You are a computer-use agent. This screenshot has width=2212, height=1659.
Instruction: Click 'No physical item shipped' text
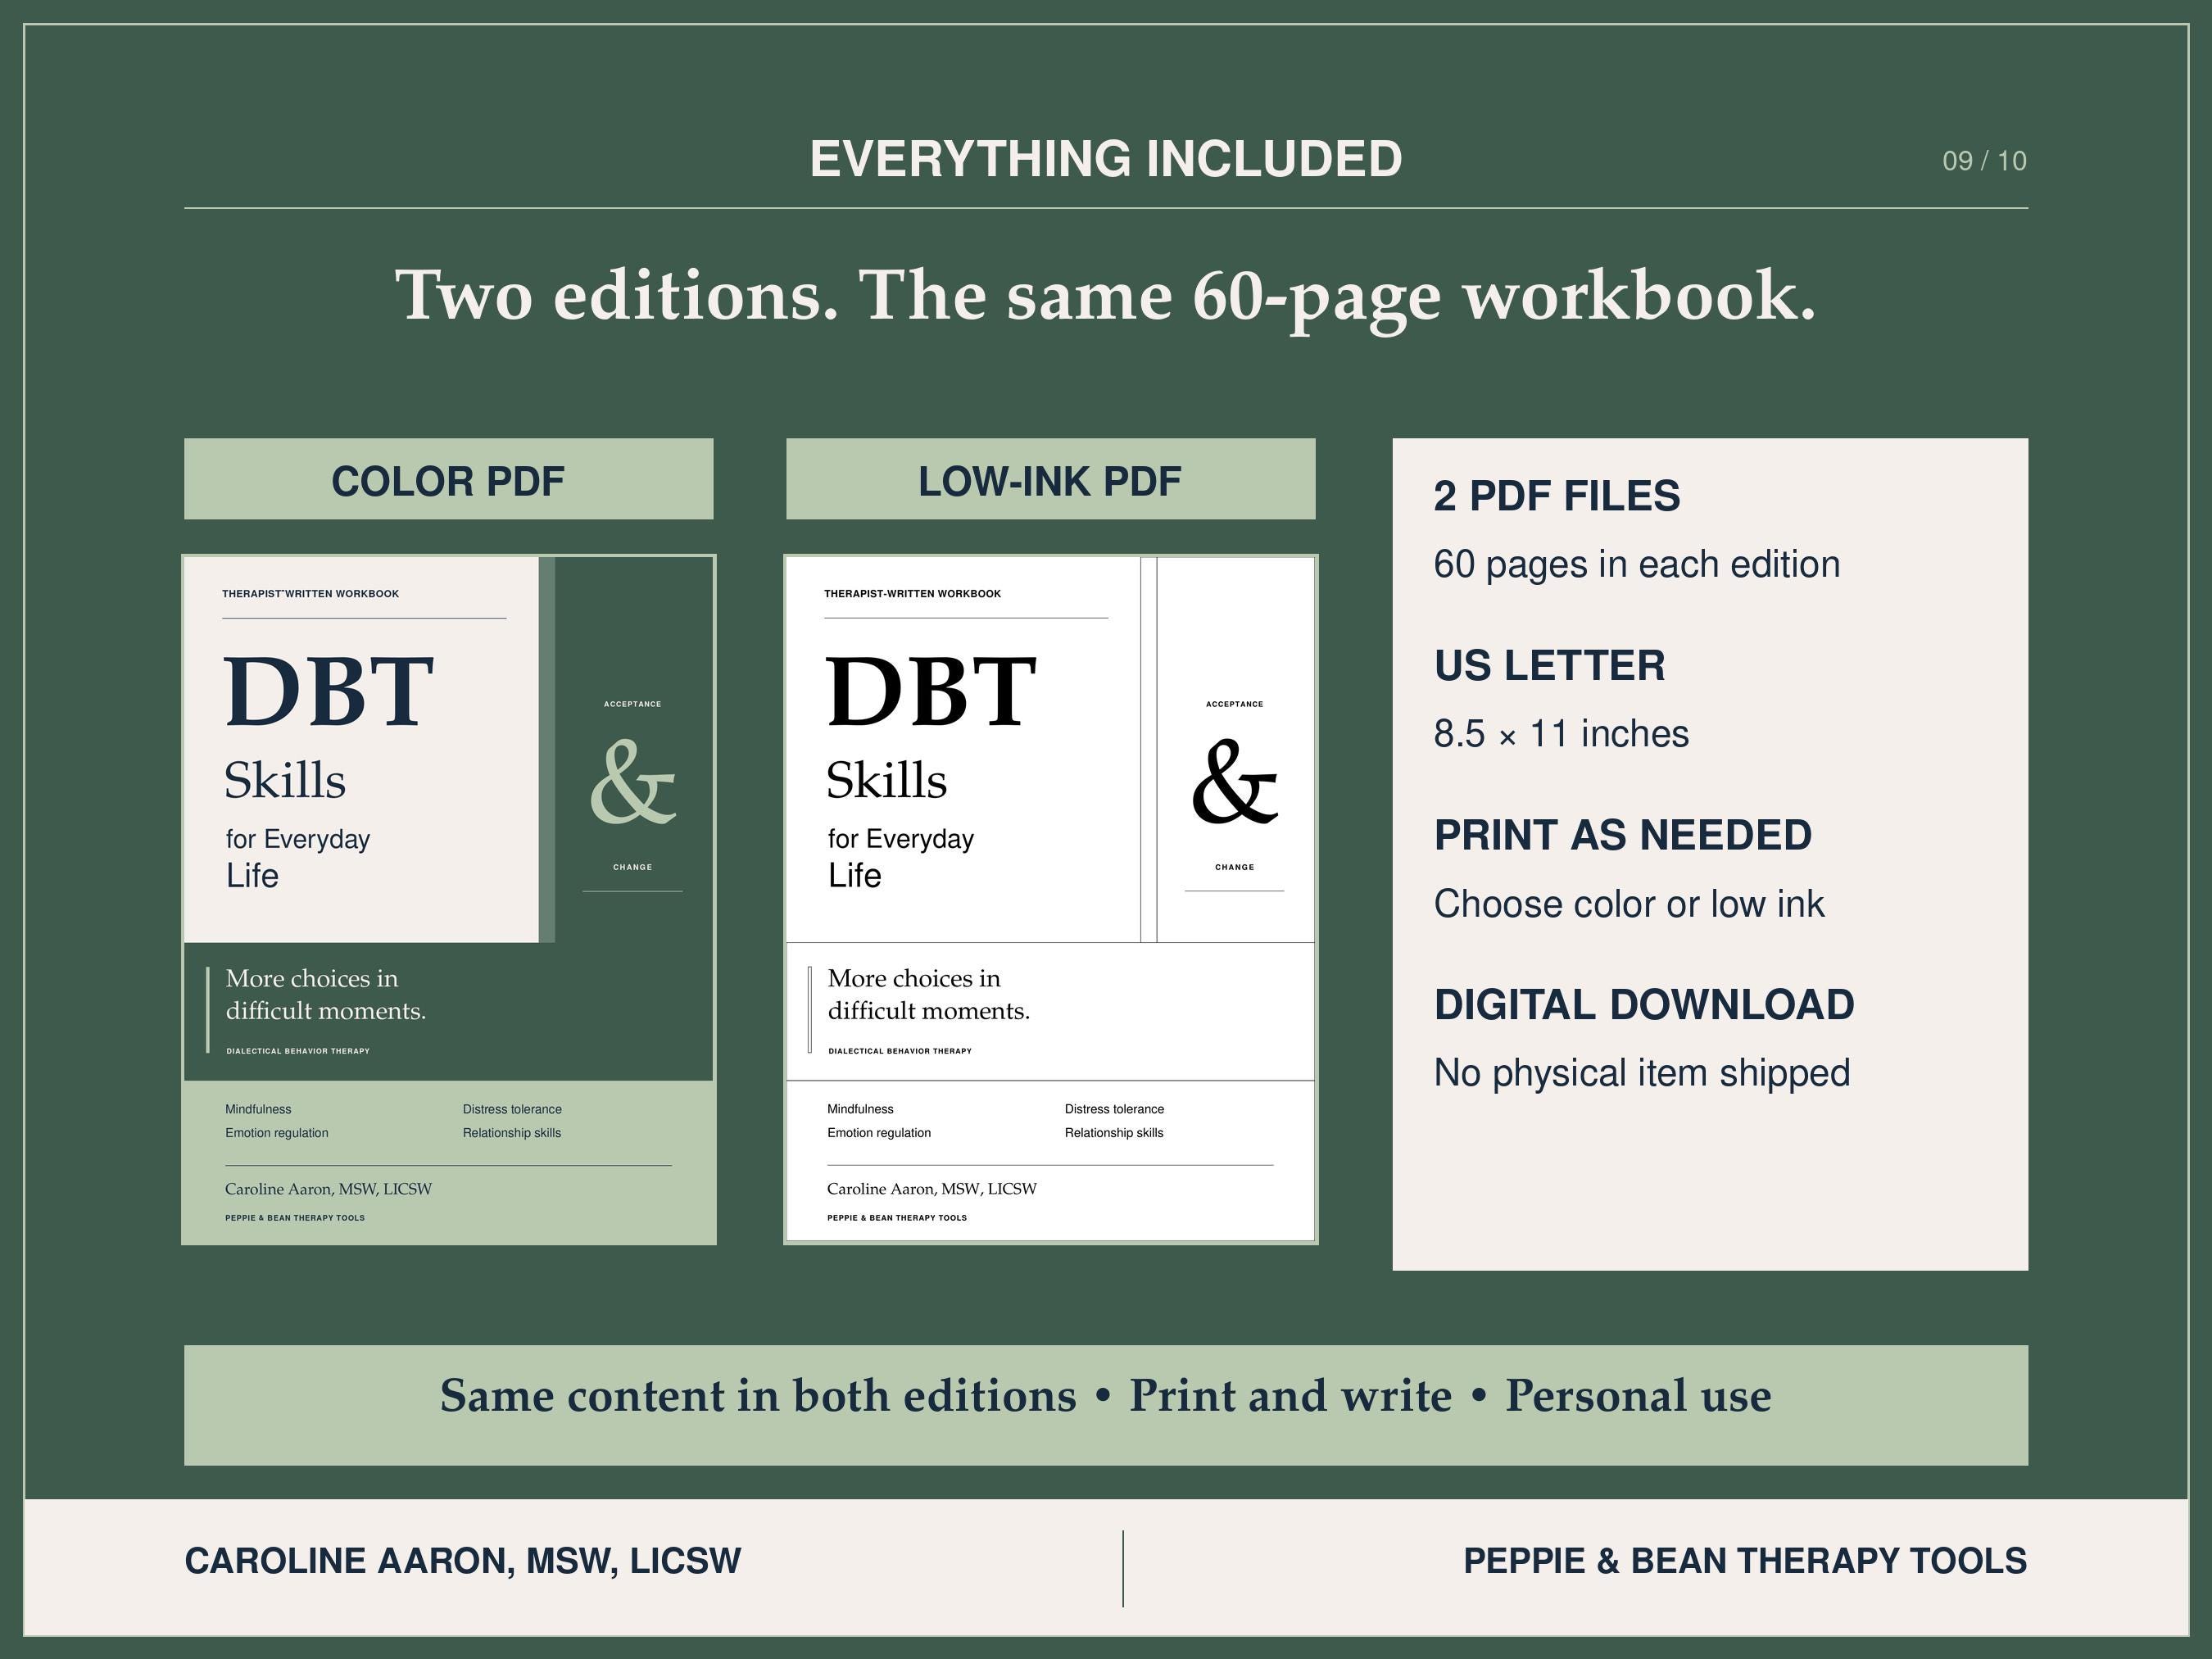click(1642, 1073)
